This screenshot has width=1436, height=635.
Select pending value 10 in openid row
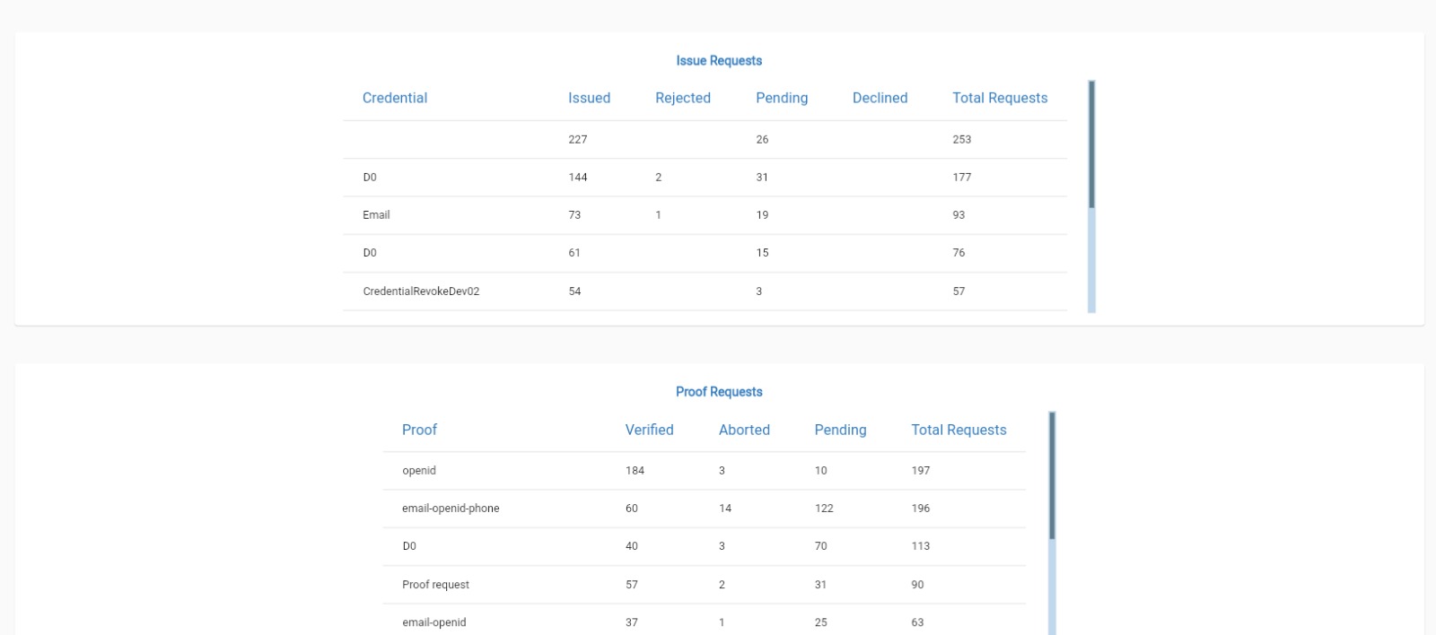820,470
